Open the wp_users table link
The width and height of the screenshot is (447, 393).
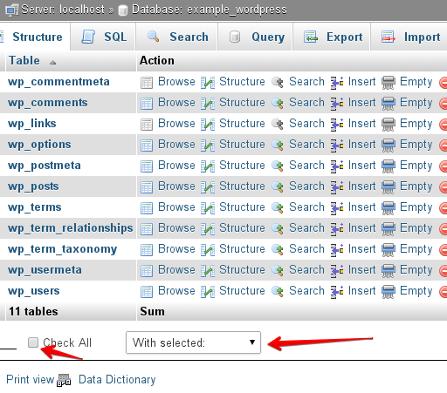coord(34,291)
